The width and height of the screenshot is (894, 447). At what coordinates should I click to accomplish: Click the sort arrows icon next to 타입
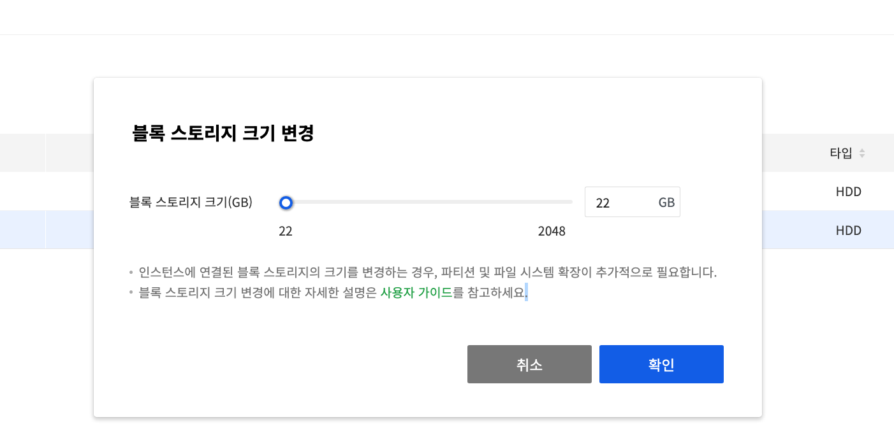pos(862,153)
